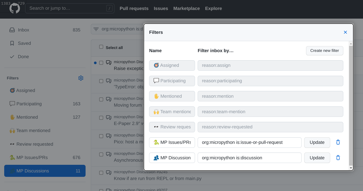Open 'Know if are run from REPL' notification
Image resolution: width=363 pixels, height=191 pixels.
coord(157,178)
